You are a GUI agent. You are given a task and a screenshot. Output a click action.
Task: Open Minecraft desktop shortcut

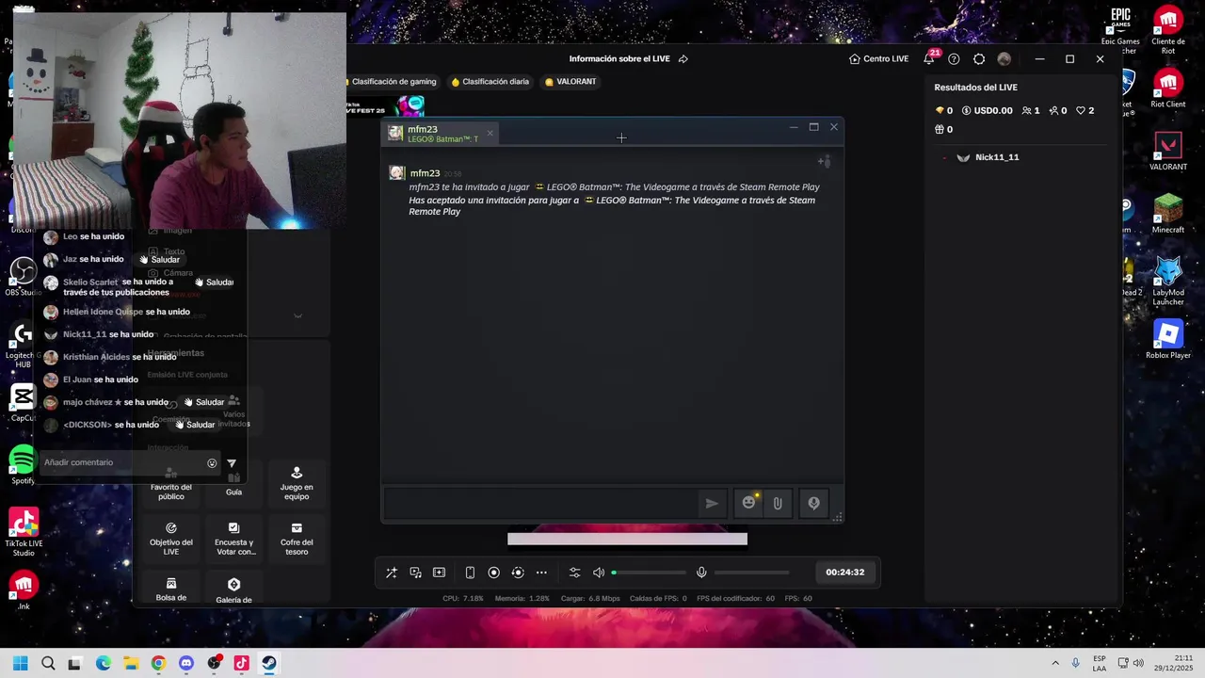tap(1168, 214)
